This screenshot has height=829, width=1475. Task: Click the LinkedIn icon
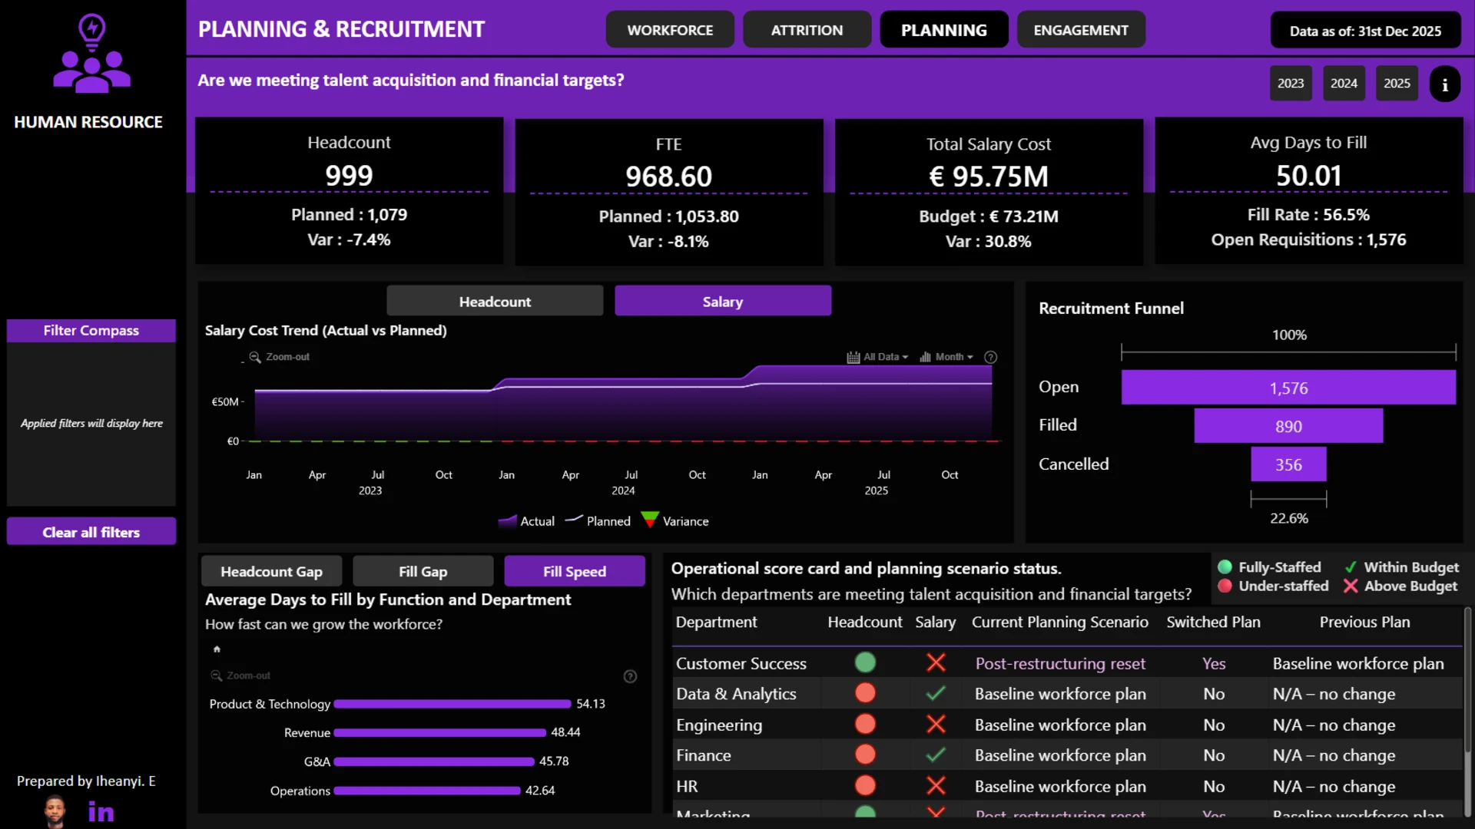[x=101, y=811]
